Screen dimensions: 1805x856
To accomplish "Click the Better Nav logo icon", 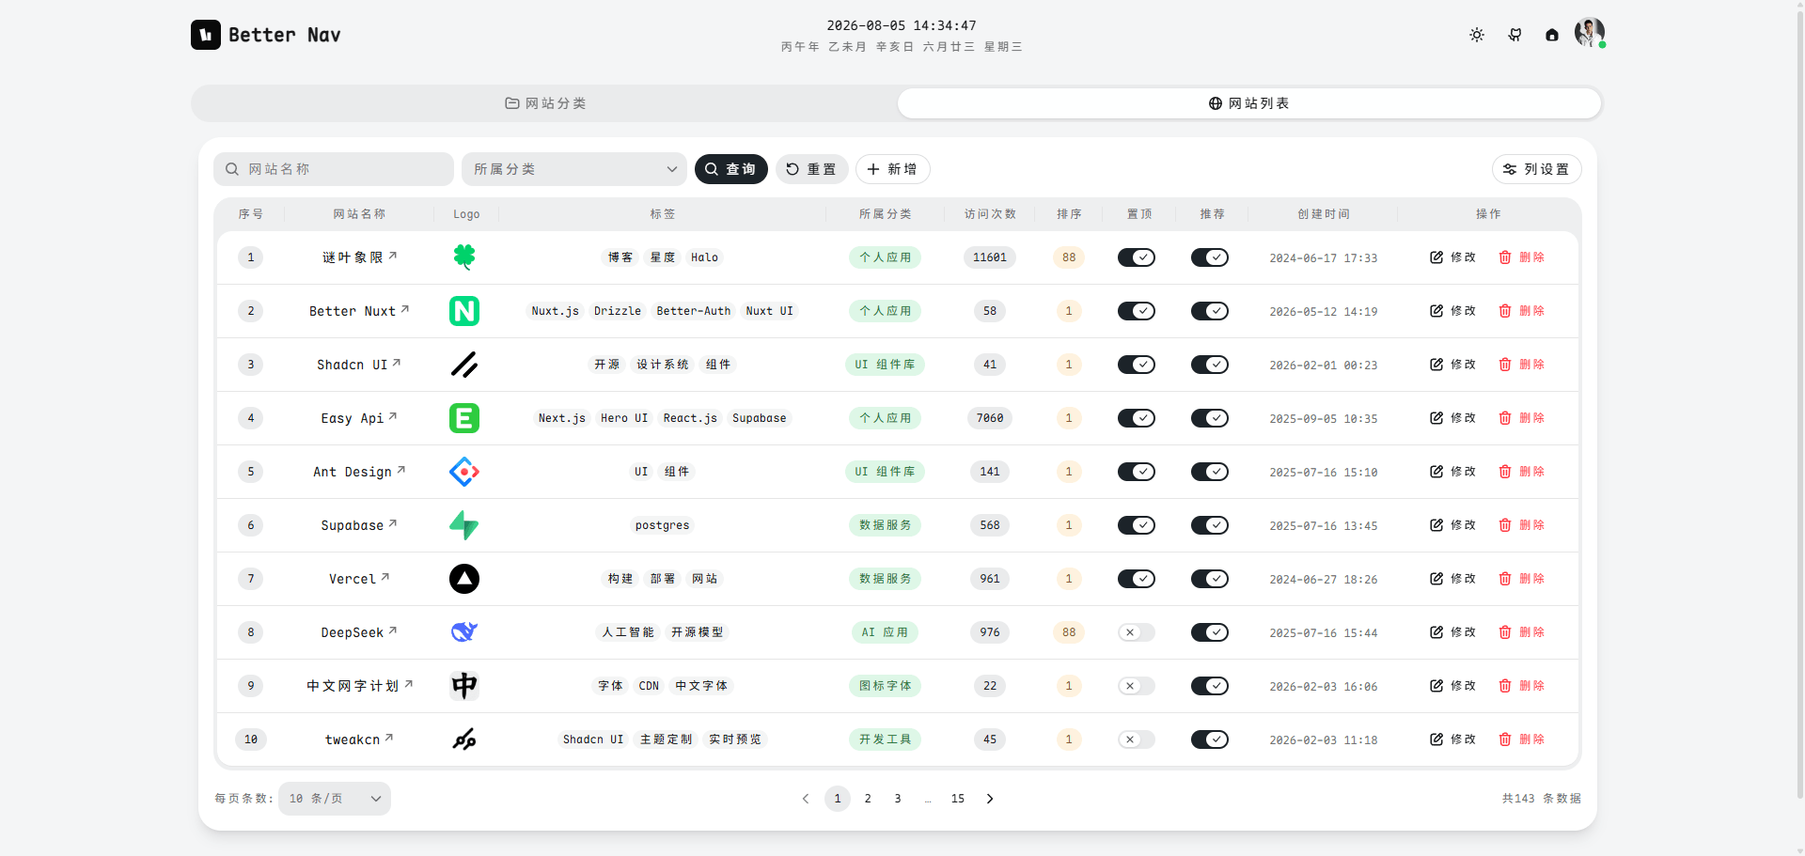I will pyautogui.click(x=206, y=35).
